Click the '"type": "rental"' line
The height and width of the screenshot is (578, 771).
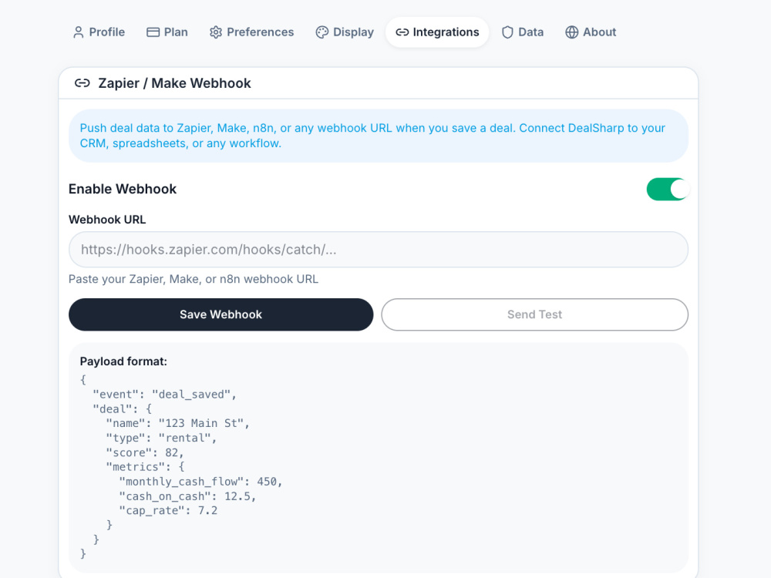pos(161,438)
